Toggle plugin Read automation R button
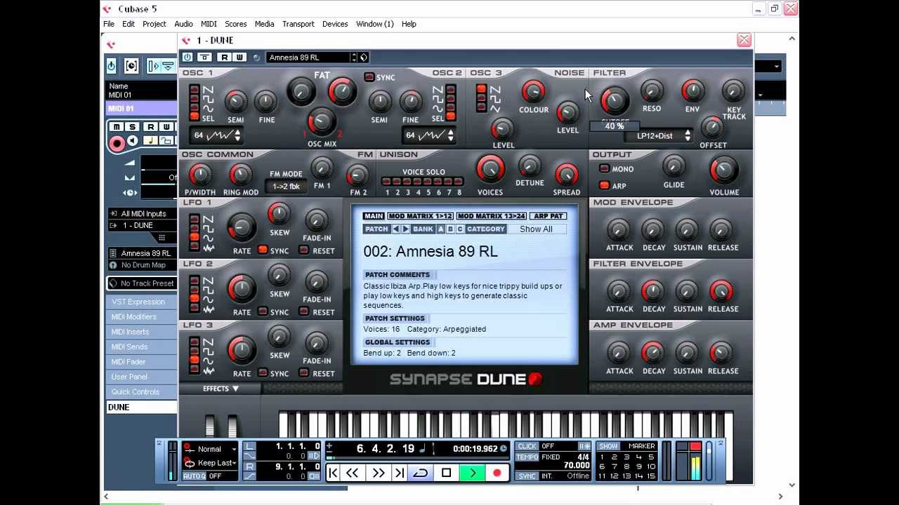The image size is (899, 505). tap(224, 58)
